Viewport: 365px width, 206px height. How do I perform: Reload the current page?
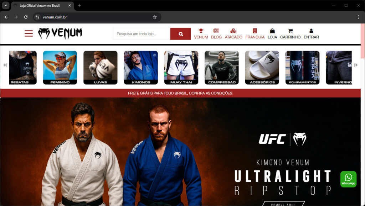(26, 17)
